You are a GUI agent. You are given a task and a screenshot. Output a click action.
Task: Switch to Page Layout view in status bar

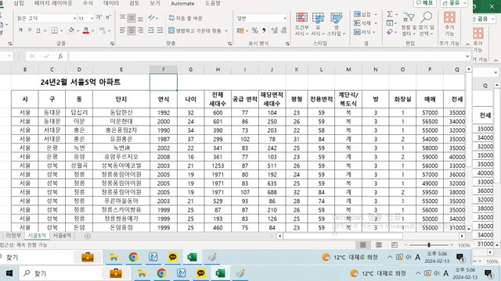(379, 244)
